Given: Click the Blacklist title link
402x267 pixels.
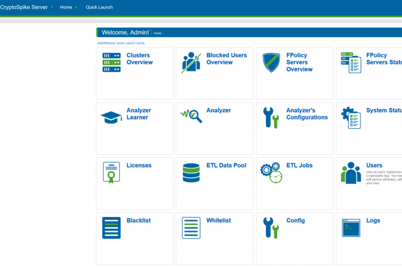Looking at the screenshot, I should pos(139,221).
